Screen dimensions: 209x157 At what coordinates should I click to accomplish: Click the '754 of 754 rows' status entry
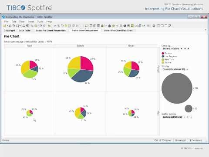[x=163, y=140]
